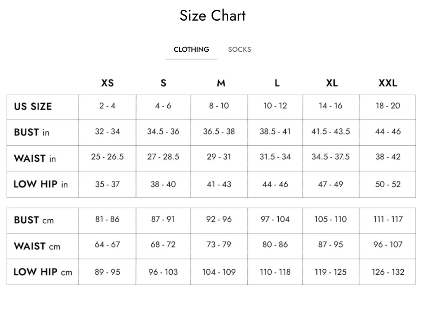
Task: Click the LOW HIP cm row label
Action: [43, 272]
